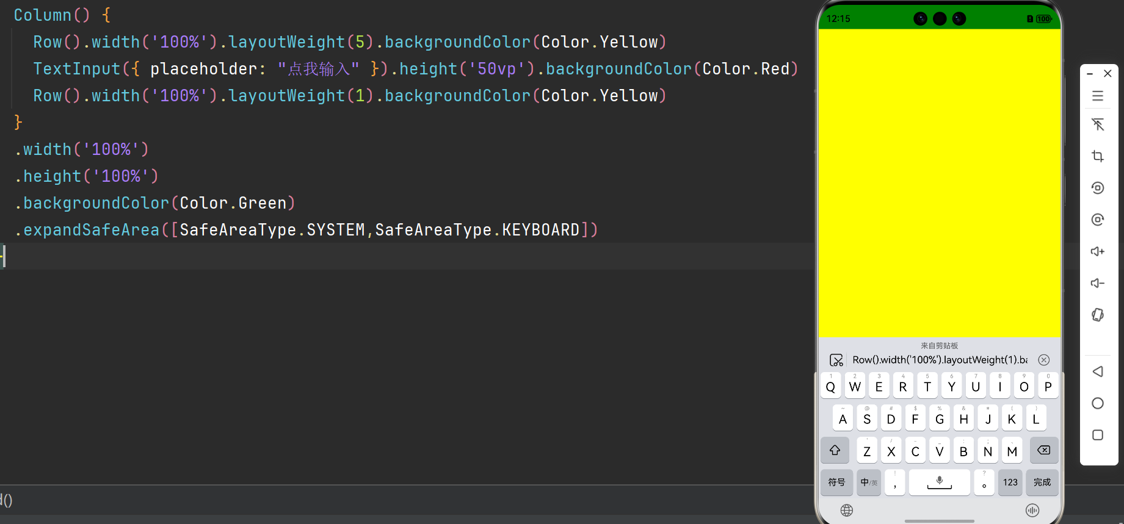
Task: Tap the C key
Action: (915, 450)
